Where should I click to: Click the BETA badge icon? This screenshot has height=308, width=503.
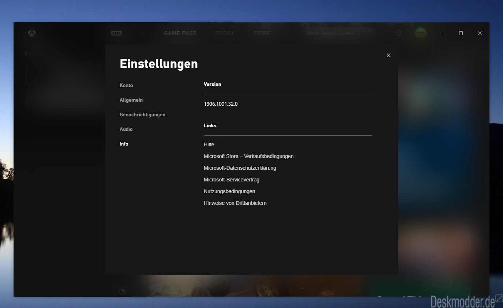pyautogui.click(x=116, y=33)
